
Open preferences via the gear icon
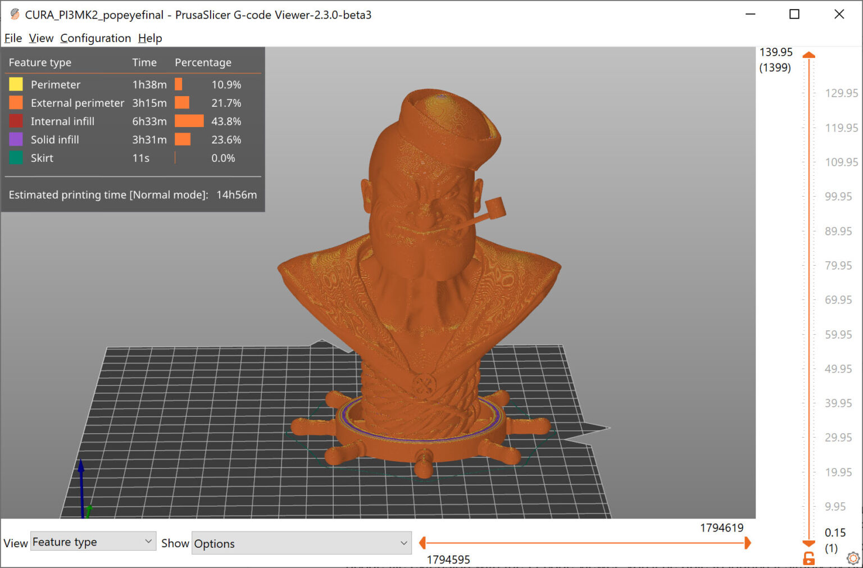pyautogui.click(x=852, y=558)
